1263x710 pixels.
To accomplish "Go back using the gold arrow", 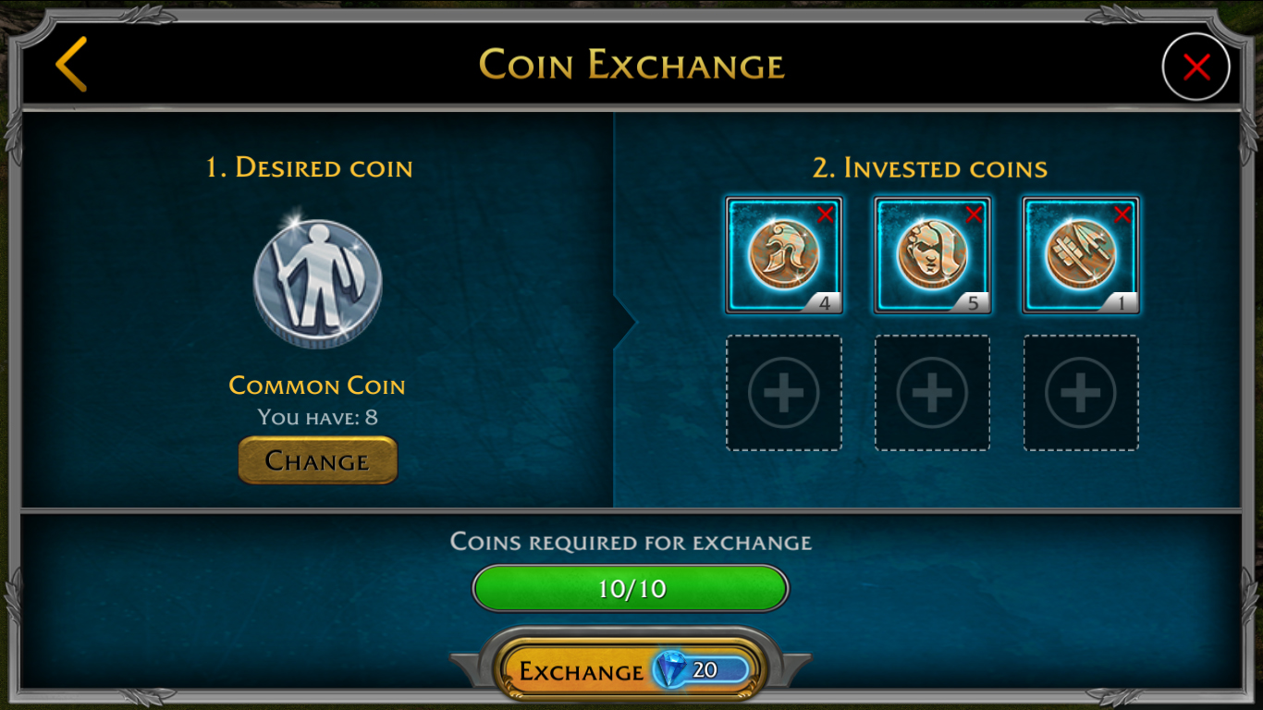I will coord(71,65).
